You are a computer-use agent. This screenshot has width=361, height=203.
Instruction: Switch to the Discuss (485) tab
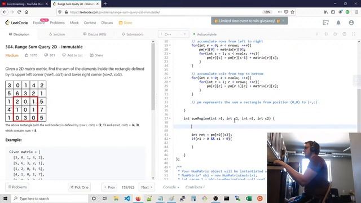point(95,34)
